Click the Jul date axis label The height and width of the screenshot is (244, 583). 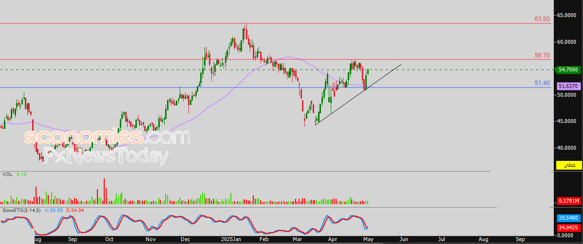[441, 240]
